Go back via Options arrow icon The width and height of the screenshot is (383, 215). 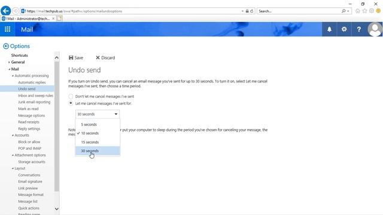[x=6, y=46]
